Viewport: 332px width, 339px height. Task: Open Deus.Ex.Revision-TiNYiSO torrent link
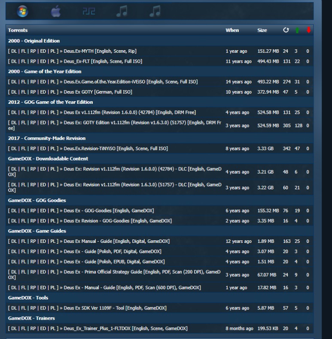(116, 148)
